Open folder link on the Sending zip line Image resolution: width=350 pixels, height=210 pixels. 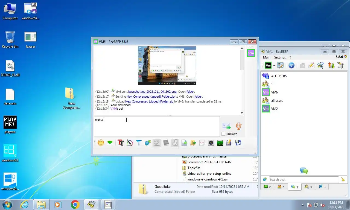pyautogui.click(x=198, y=97)
